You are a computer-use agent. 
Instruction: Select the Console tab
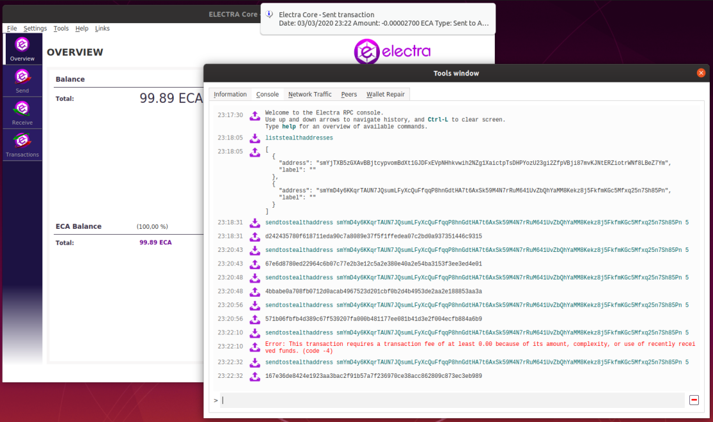click(x=267, y=94)
